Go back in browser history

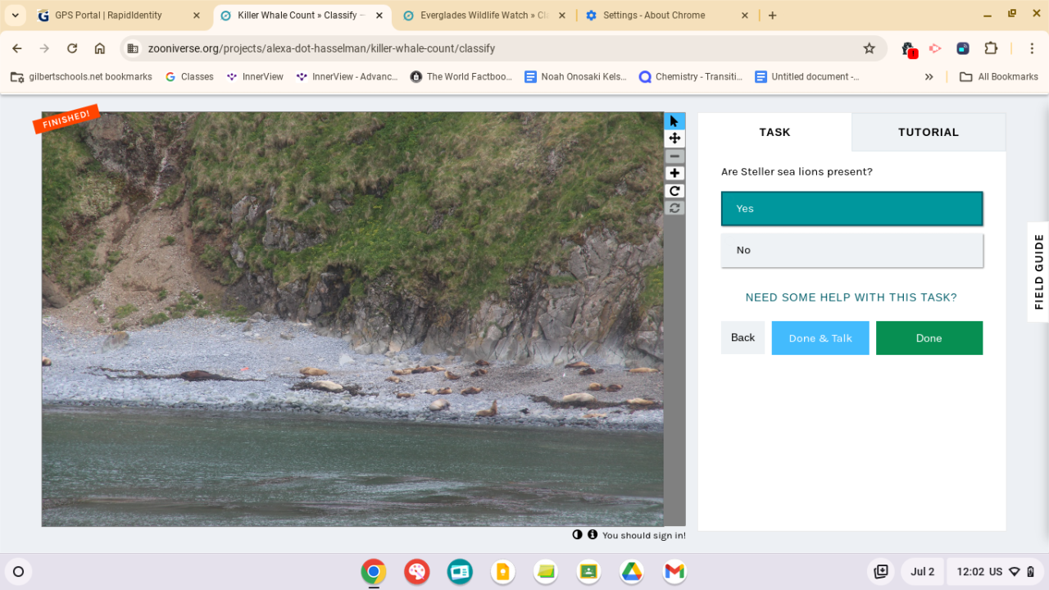[17, 48]
